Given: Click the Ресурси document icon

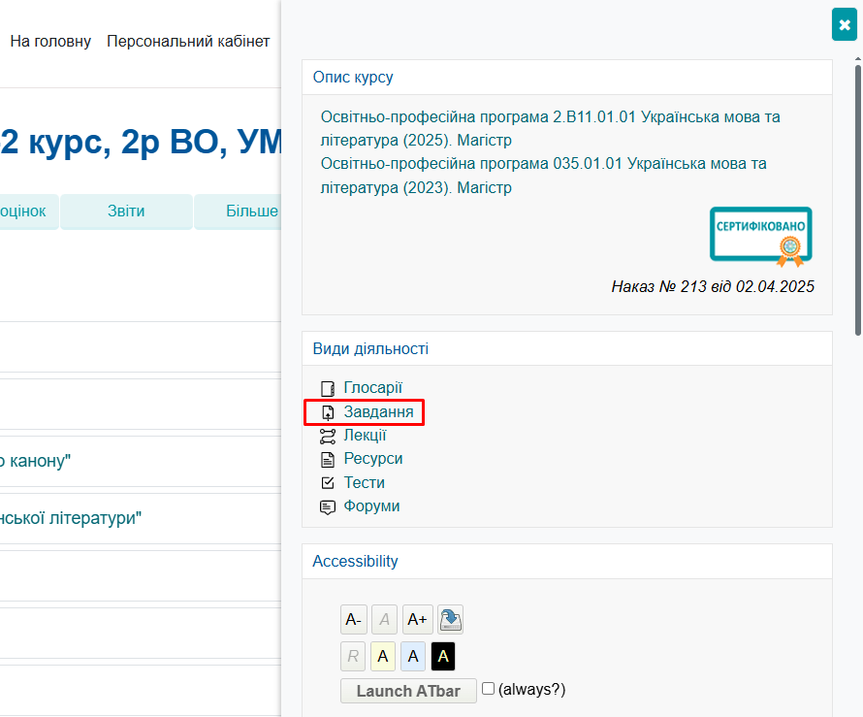Looking at the screenshot, I should pos(327,459).
